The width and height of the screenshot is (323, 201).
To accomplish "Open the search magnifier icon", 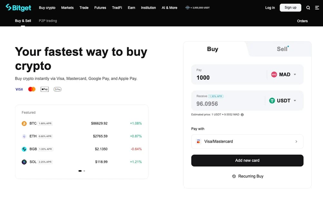I will 308,8.
